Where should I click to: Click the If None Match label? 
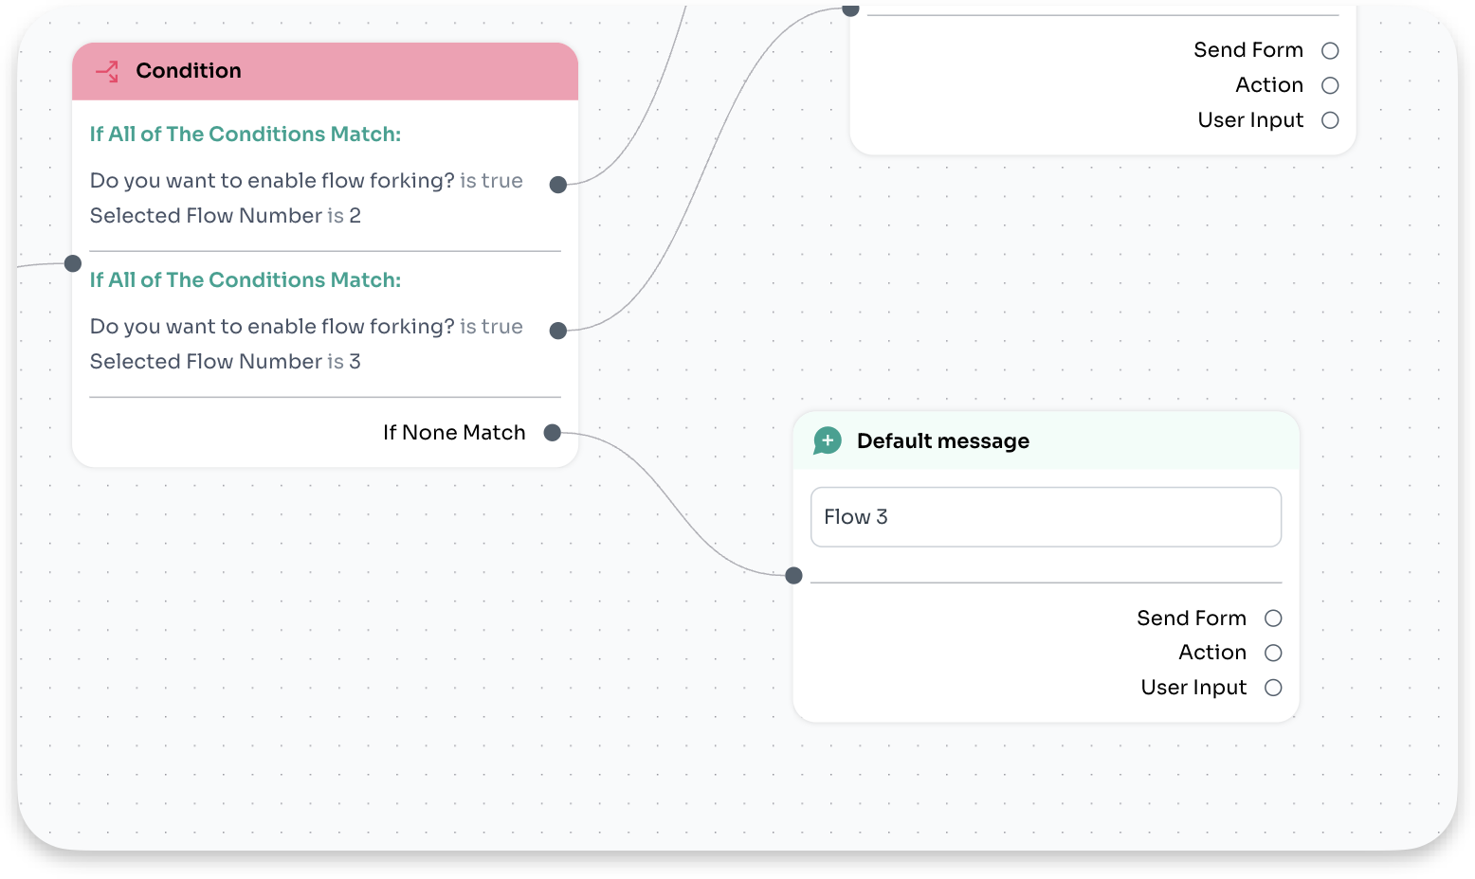tap(454, 433)
